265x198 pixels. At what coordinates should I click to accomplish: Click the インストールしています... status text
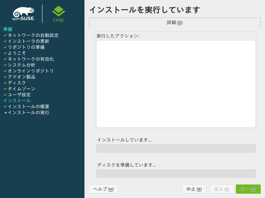(125, 140)
